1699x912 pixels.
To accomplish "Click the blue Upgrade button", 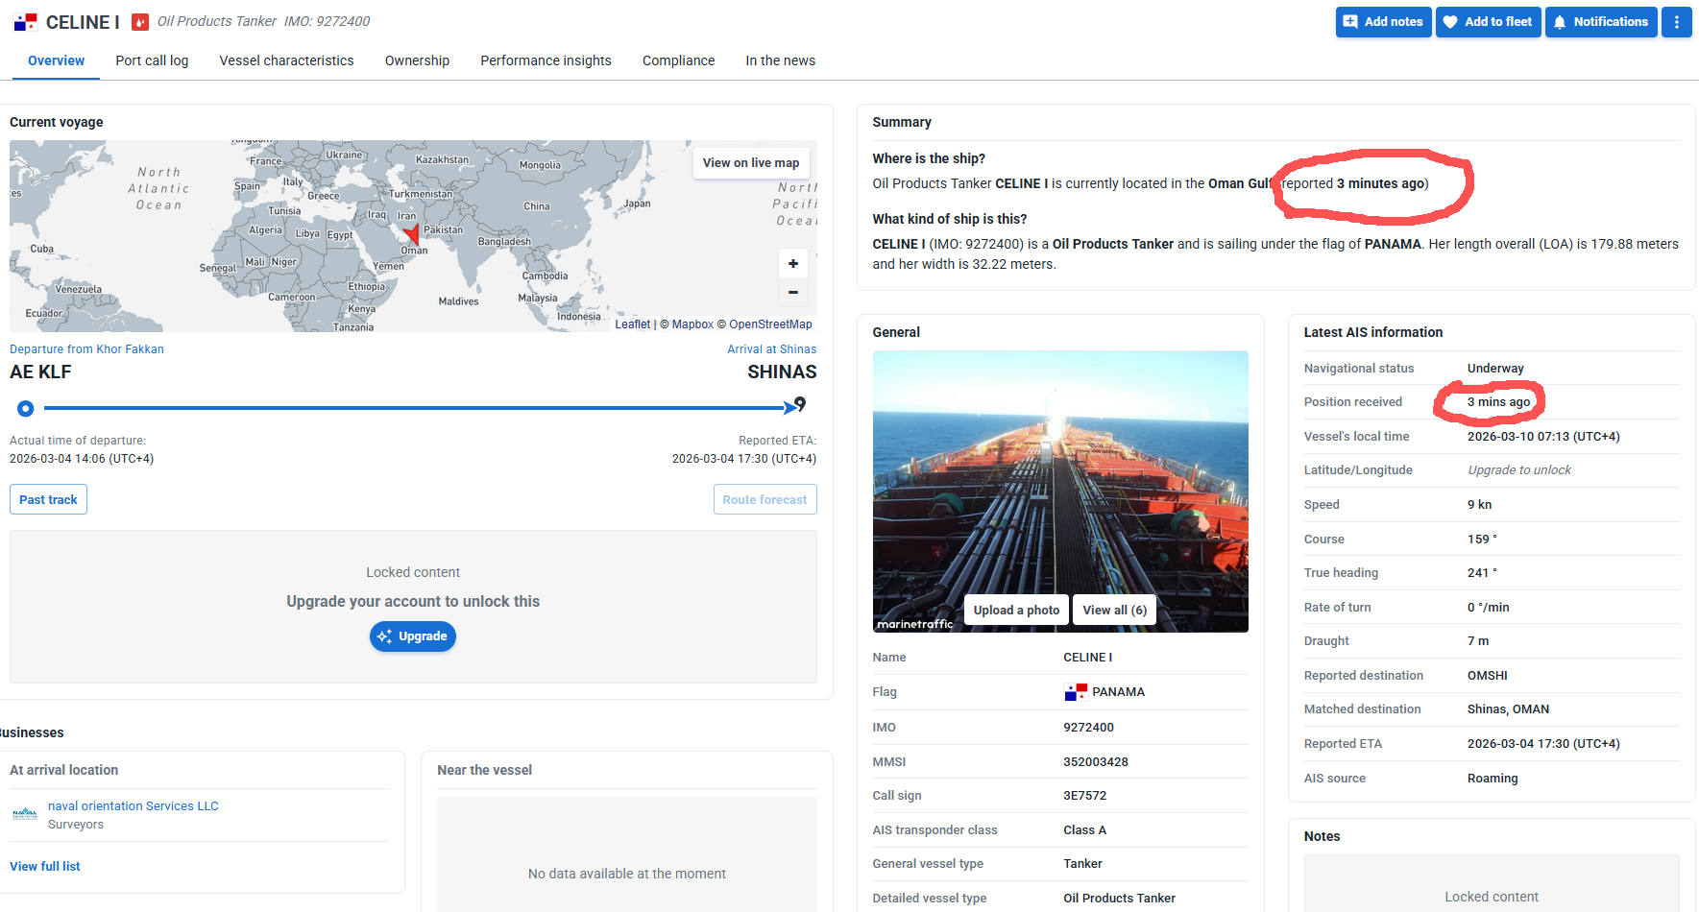I will pyautogui.click(x=413, y=636).
